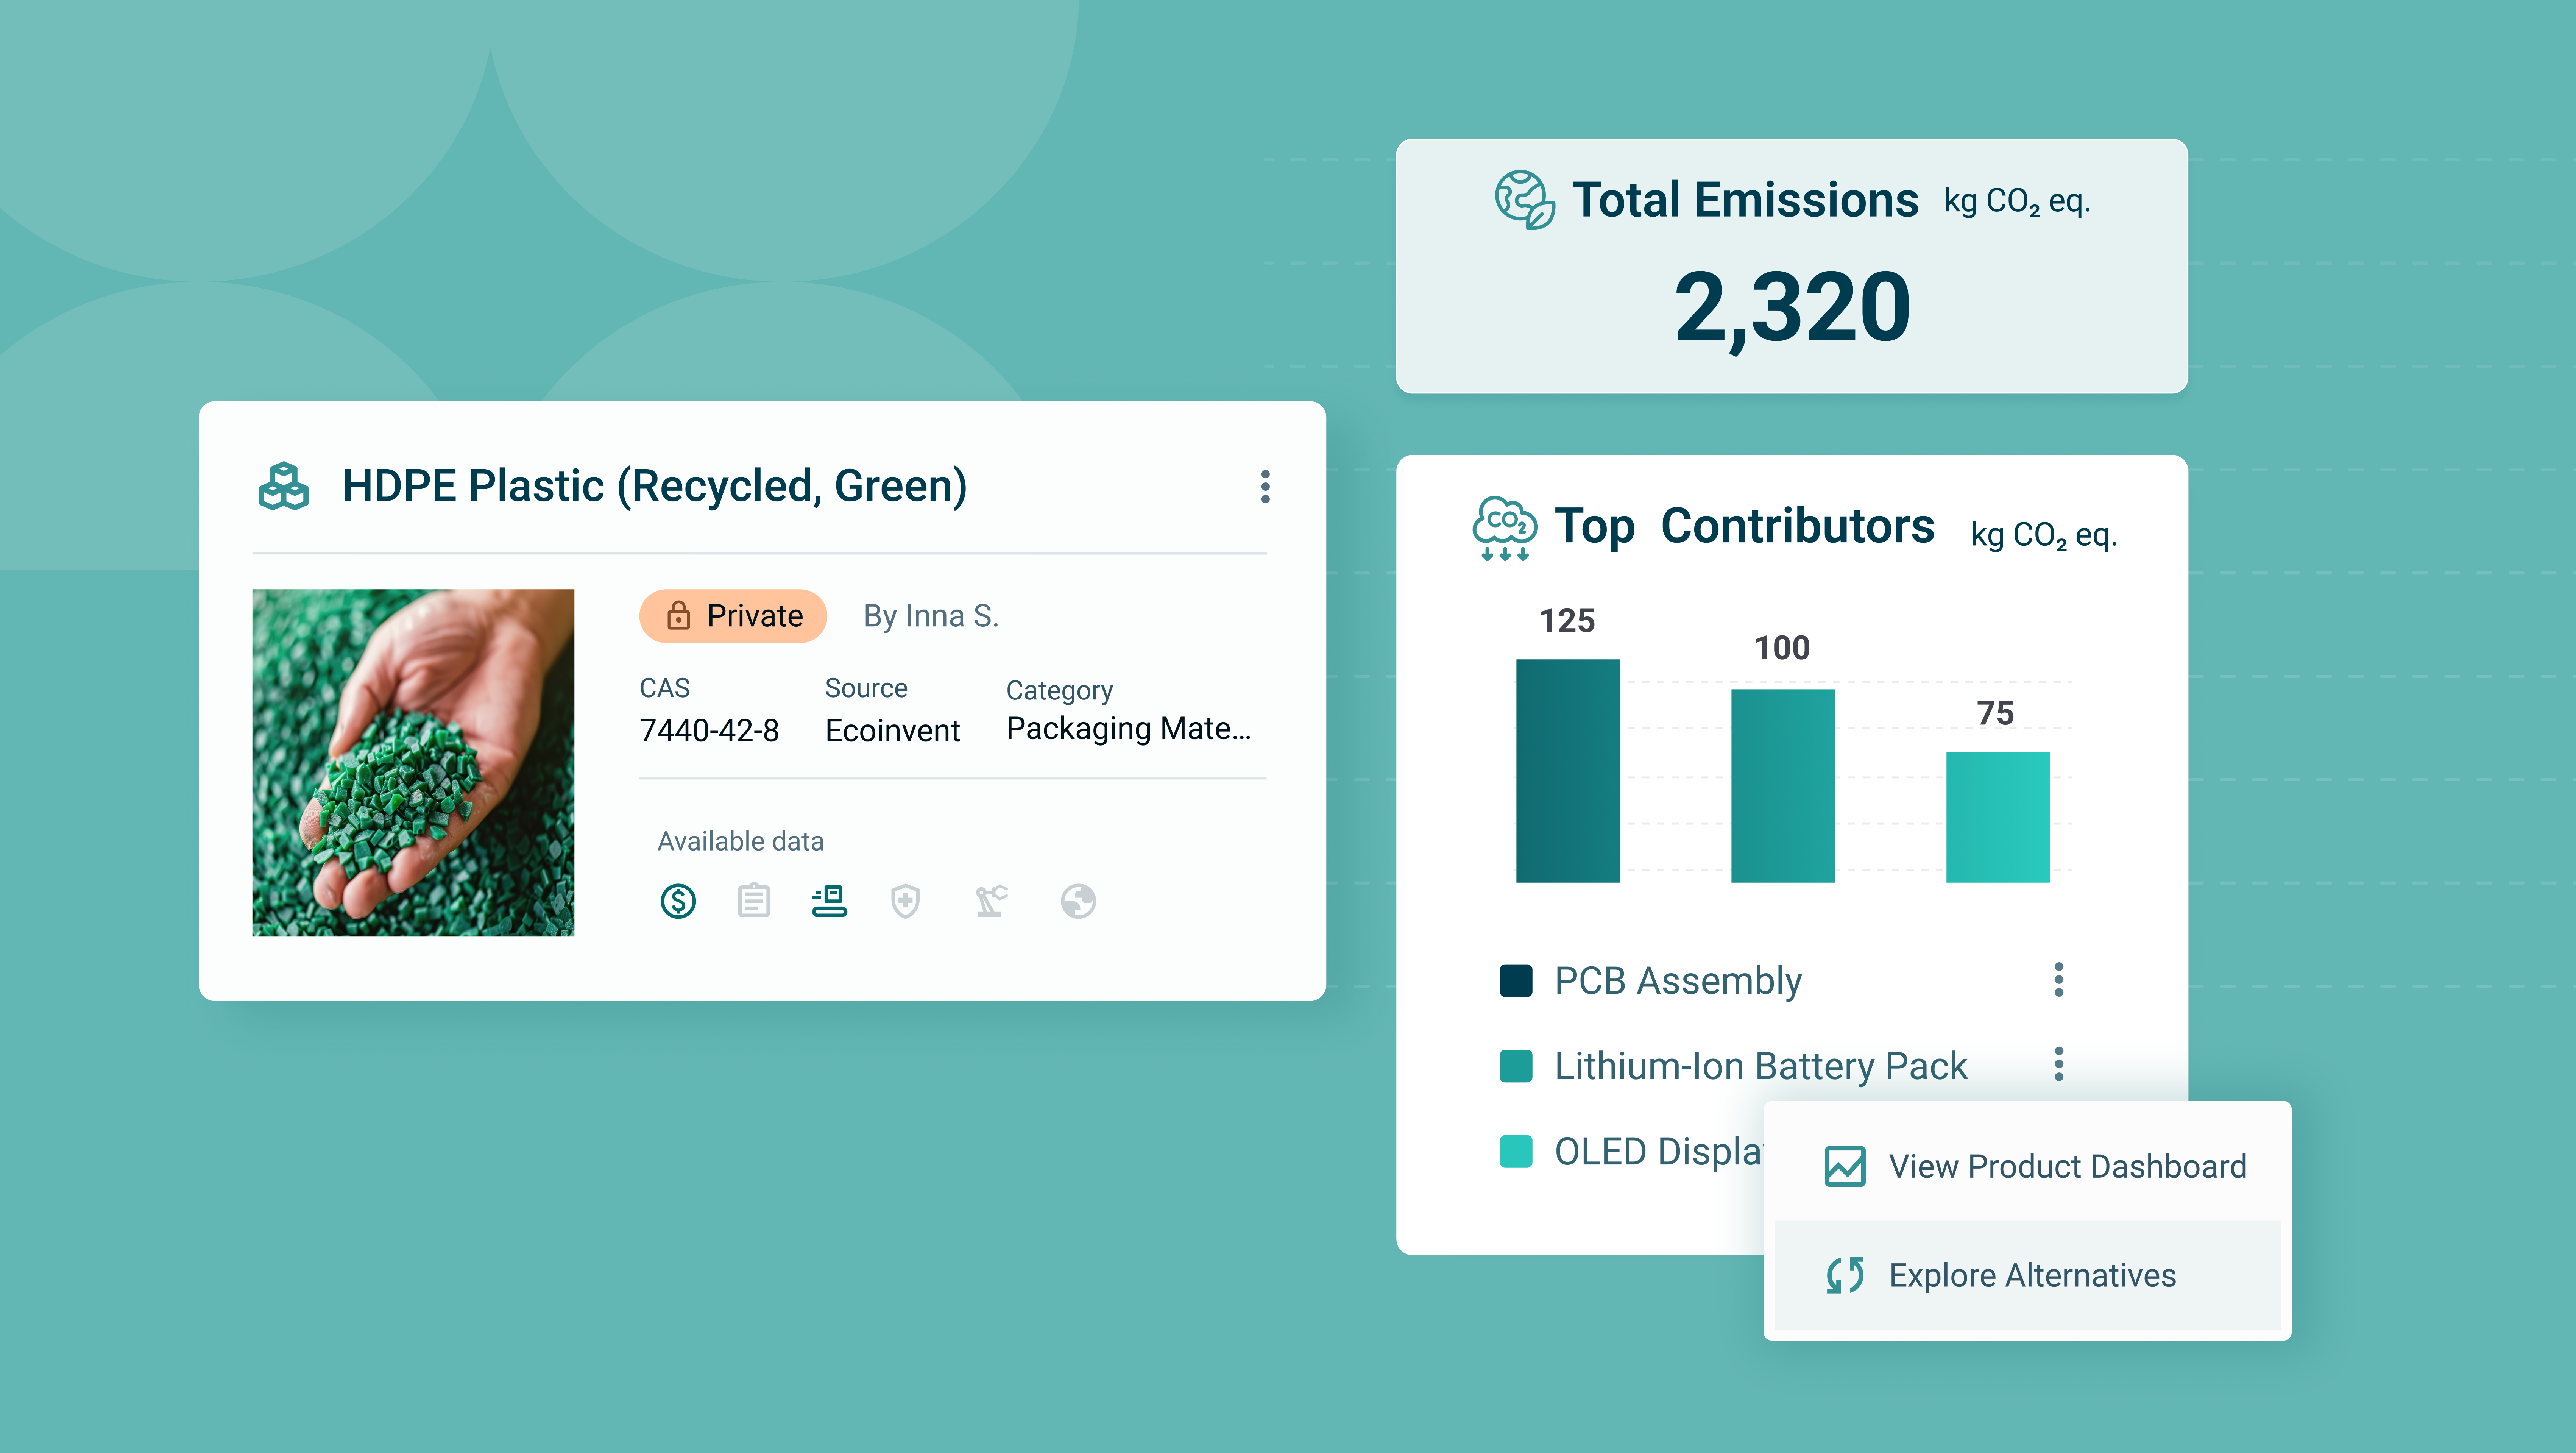The height and width of the screenshot is (1453, 2576).
Task: Open the Lithium-Ion Battery Pack options menu
Action: coord(2059,1064)
